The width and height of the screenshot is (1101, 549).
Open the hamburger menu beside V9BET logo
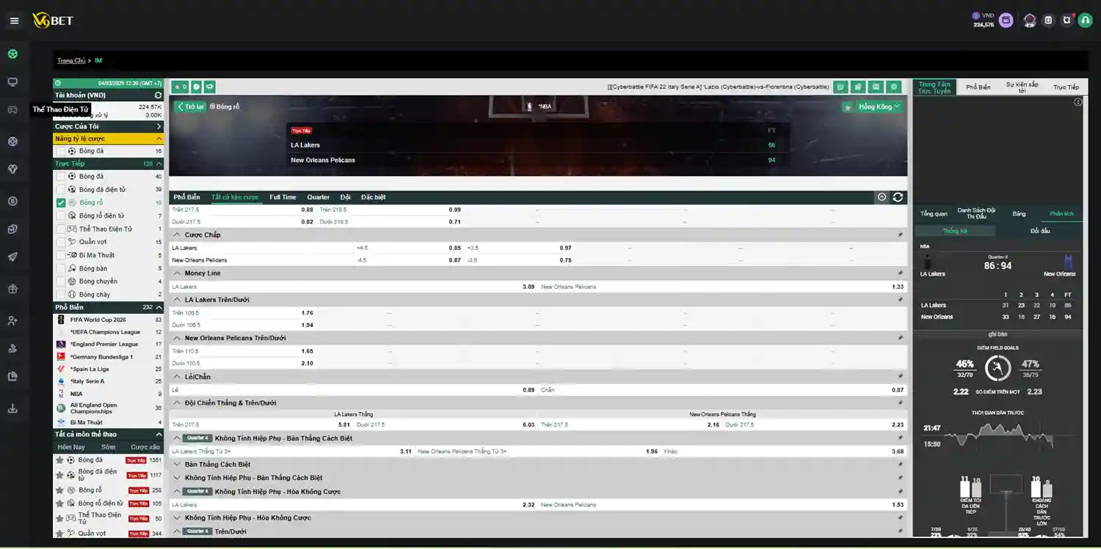click(x=14, y=21)
